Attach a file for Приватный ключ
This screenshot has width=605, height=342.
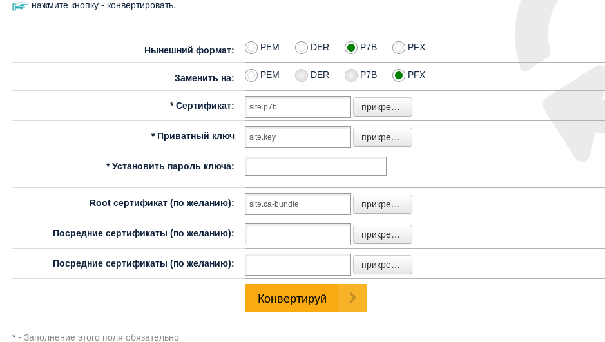[x=382, y=137]
